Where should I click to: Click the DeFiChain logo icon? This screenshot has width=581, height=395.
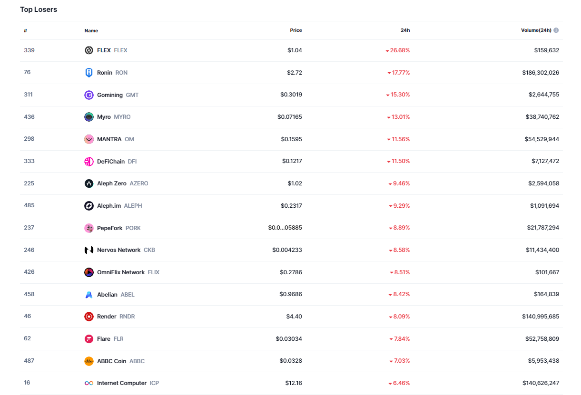(x=89, y=162)
